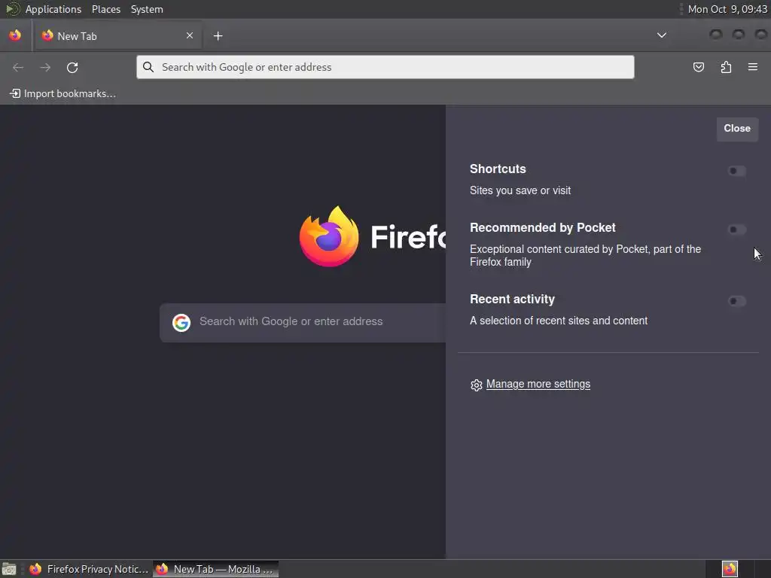The height and width of the screenshot is (578, 771).
Task: Open the Extensions puzzle icon
Action: (726, 67)
